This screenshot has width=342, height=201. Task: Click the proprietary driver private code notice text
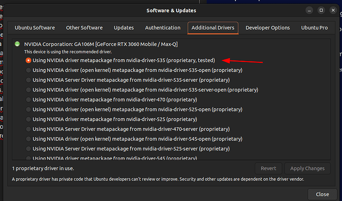point(158,179)
